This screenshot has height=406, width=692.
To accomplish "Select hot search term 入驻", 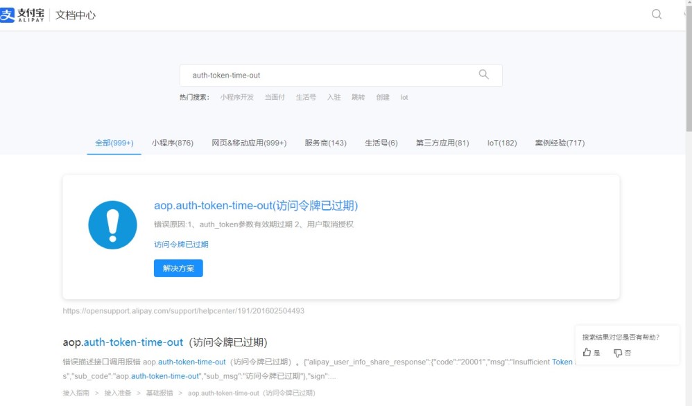I will tap(334, 98).
